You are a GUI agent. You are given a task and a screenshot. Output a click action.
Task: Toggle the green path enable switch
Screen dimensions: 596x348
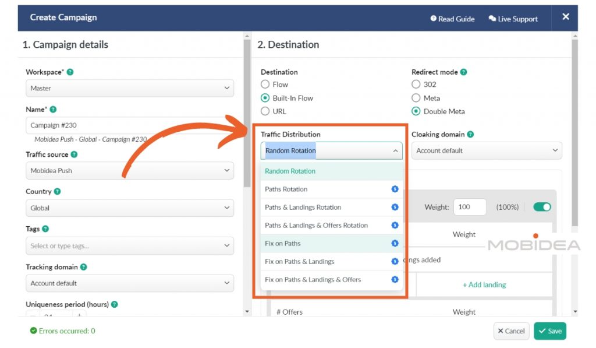(x=542, y=207)
